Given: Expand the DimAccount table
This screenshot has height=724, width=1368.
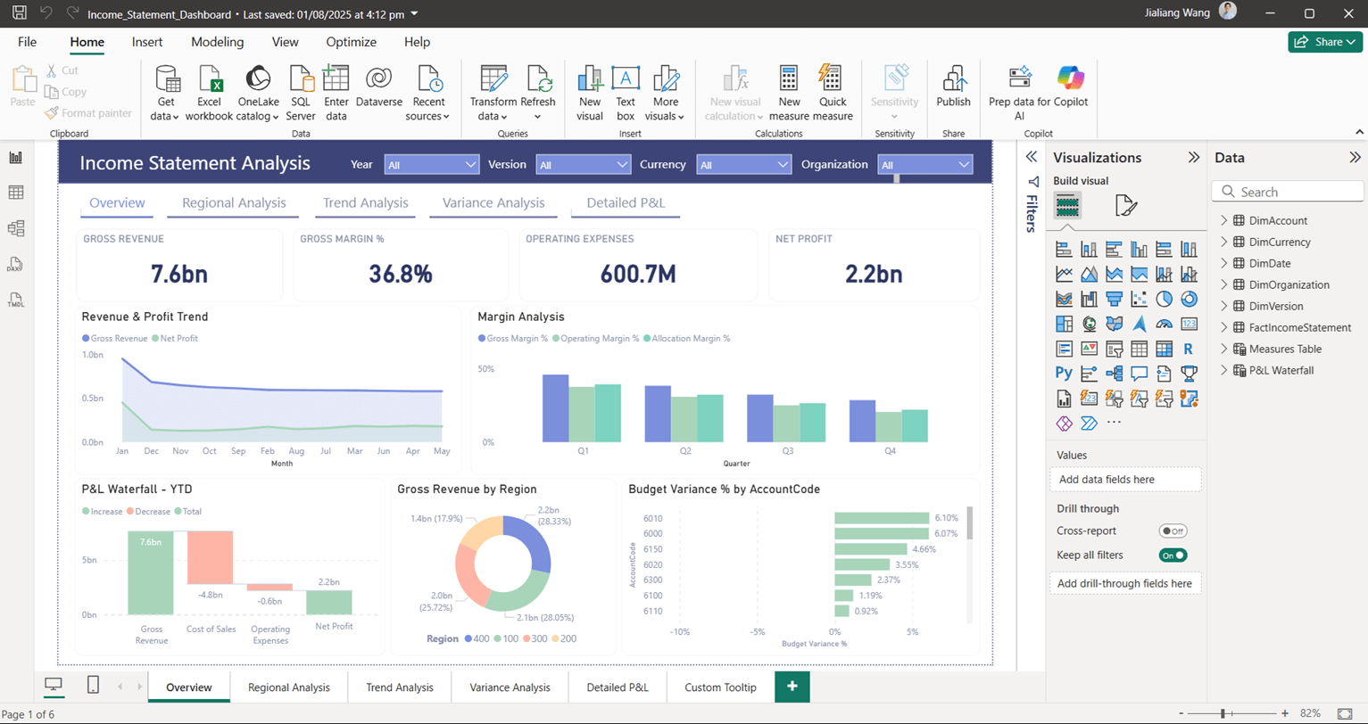Looking at the screenshot, I should (x=1224, y=220).
